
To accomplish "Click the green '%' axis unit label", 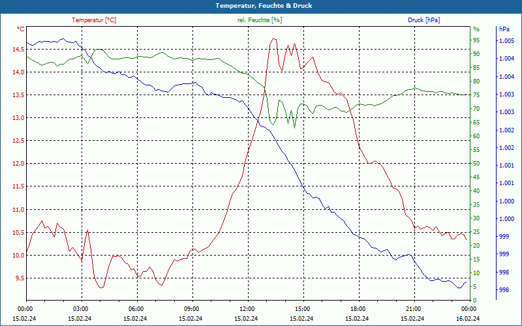I will pyautogui.click(x=476, y=29).
